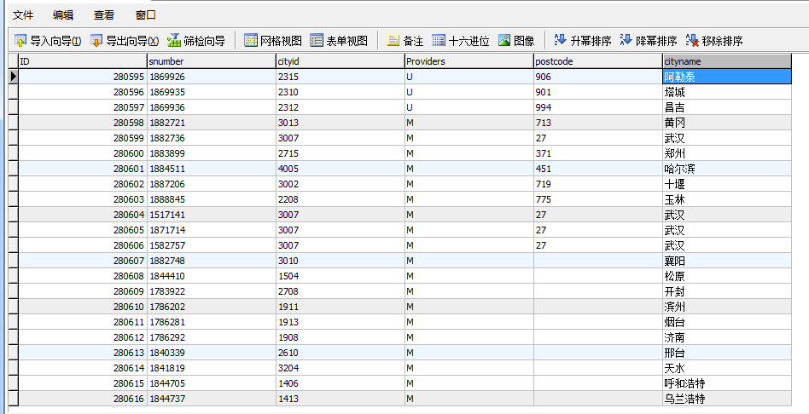Select cityname cell 济南
Viewport: 809px width, 414px height.
[x=727, y=337]
